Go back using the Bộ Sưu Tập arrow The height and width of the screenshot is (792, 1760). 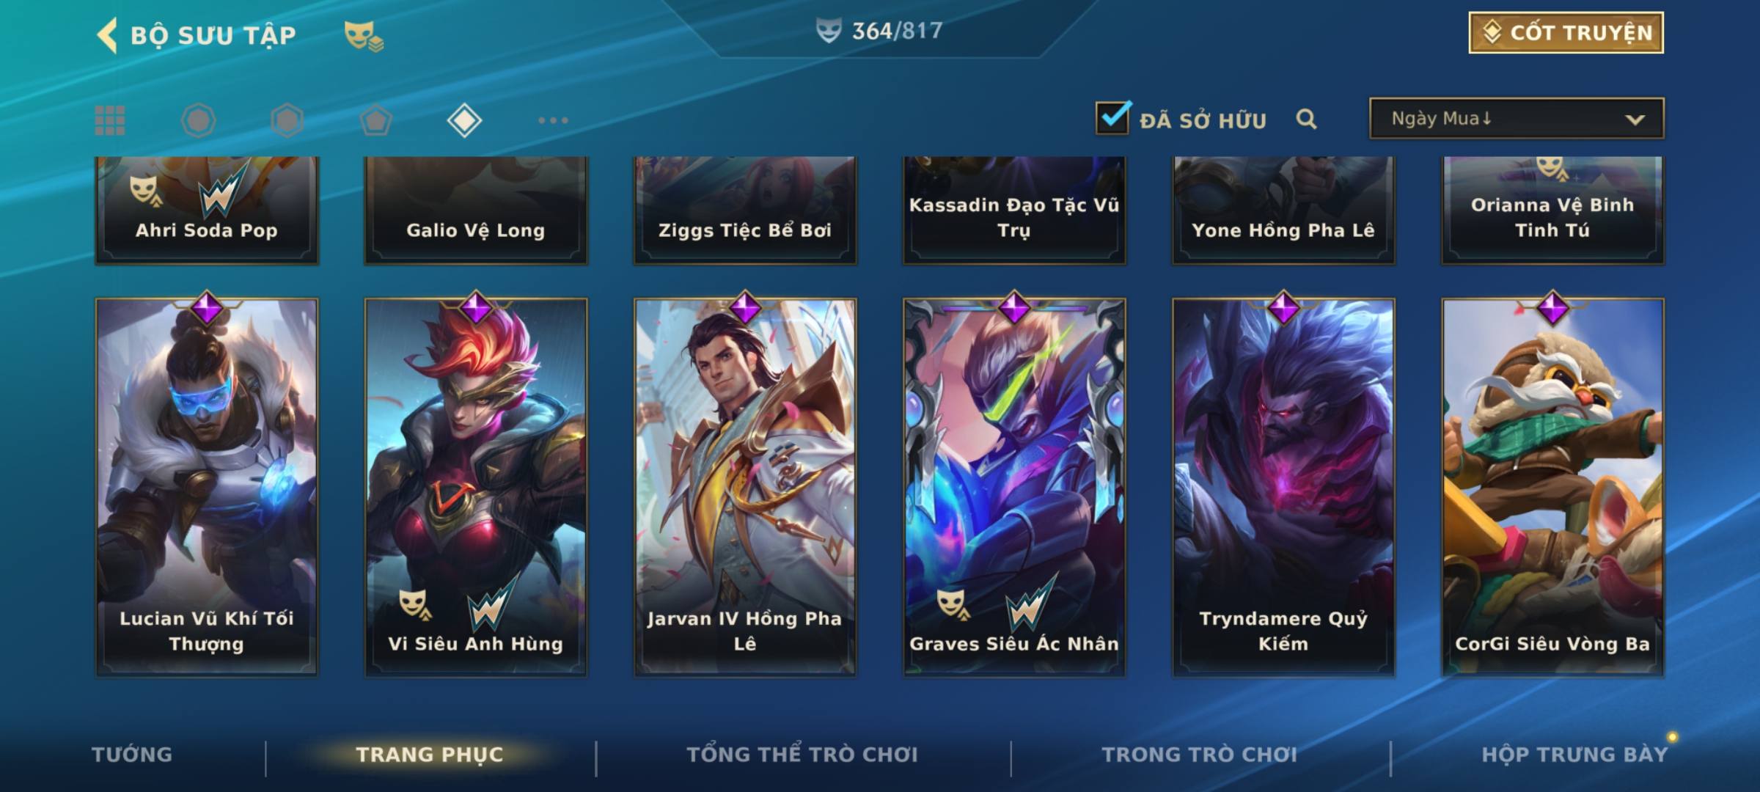pyautogui.click(x=107, y=35)
